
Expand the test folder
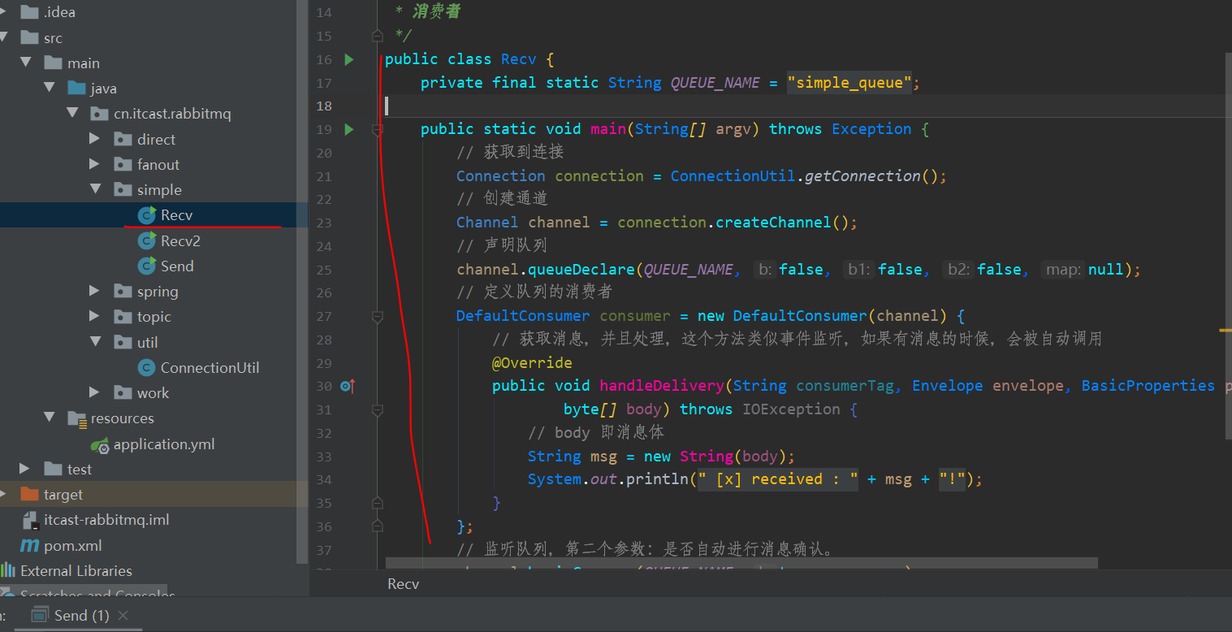[x=24, y=469]
